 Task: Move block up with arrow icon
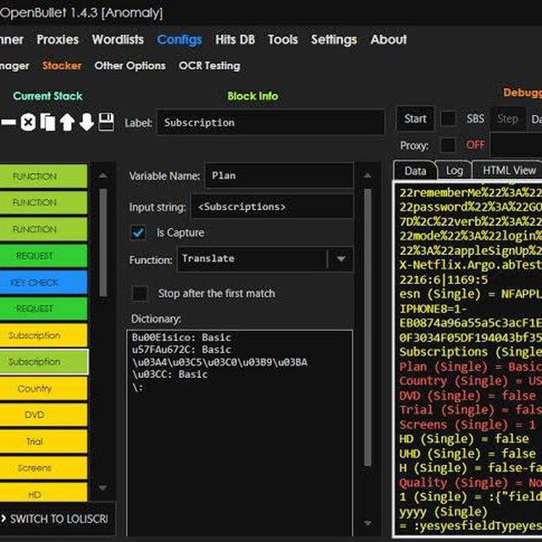coord(67,122)
